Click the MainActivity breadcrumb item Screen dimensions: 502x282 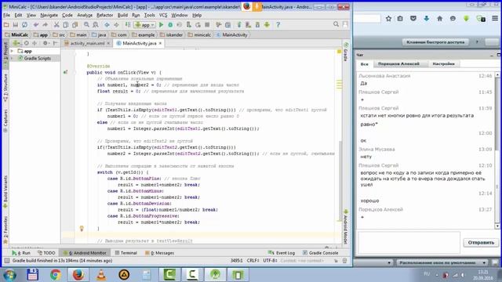click(x=232, y=34)
